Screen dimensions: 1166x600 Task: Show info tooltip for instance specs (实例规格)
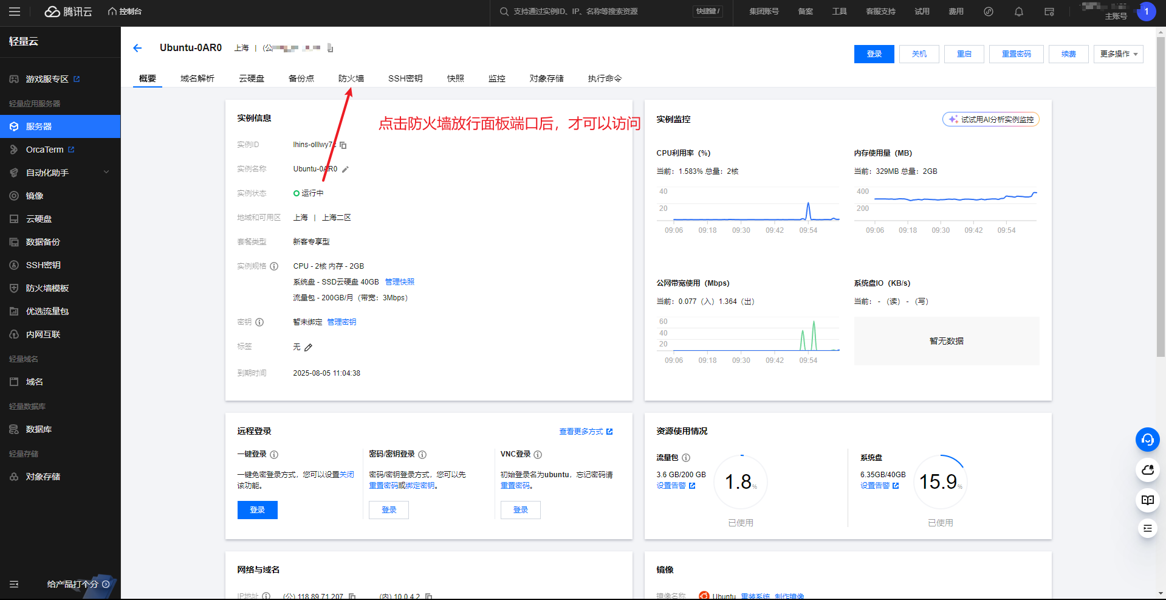[274, 266]
